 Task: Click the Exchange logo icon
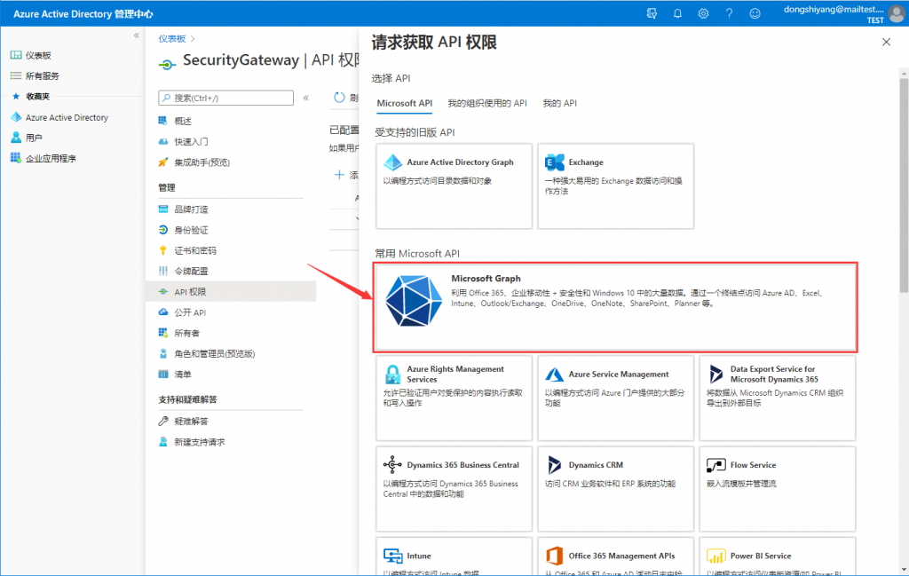tap(555, 162)
